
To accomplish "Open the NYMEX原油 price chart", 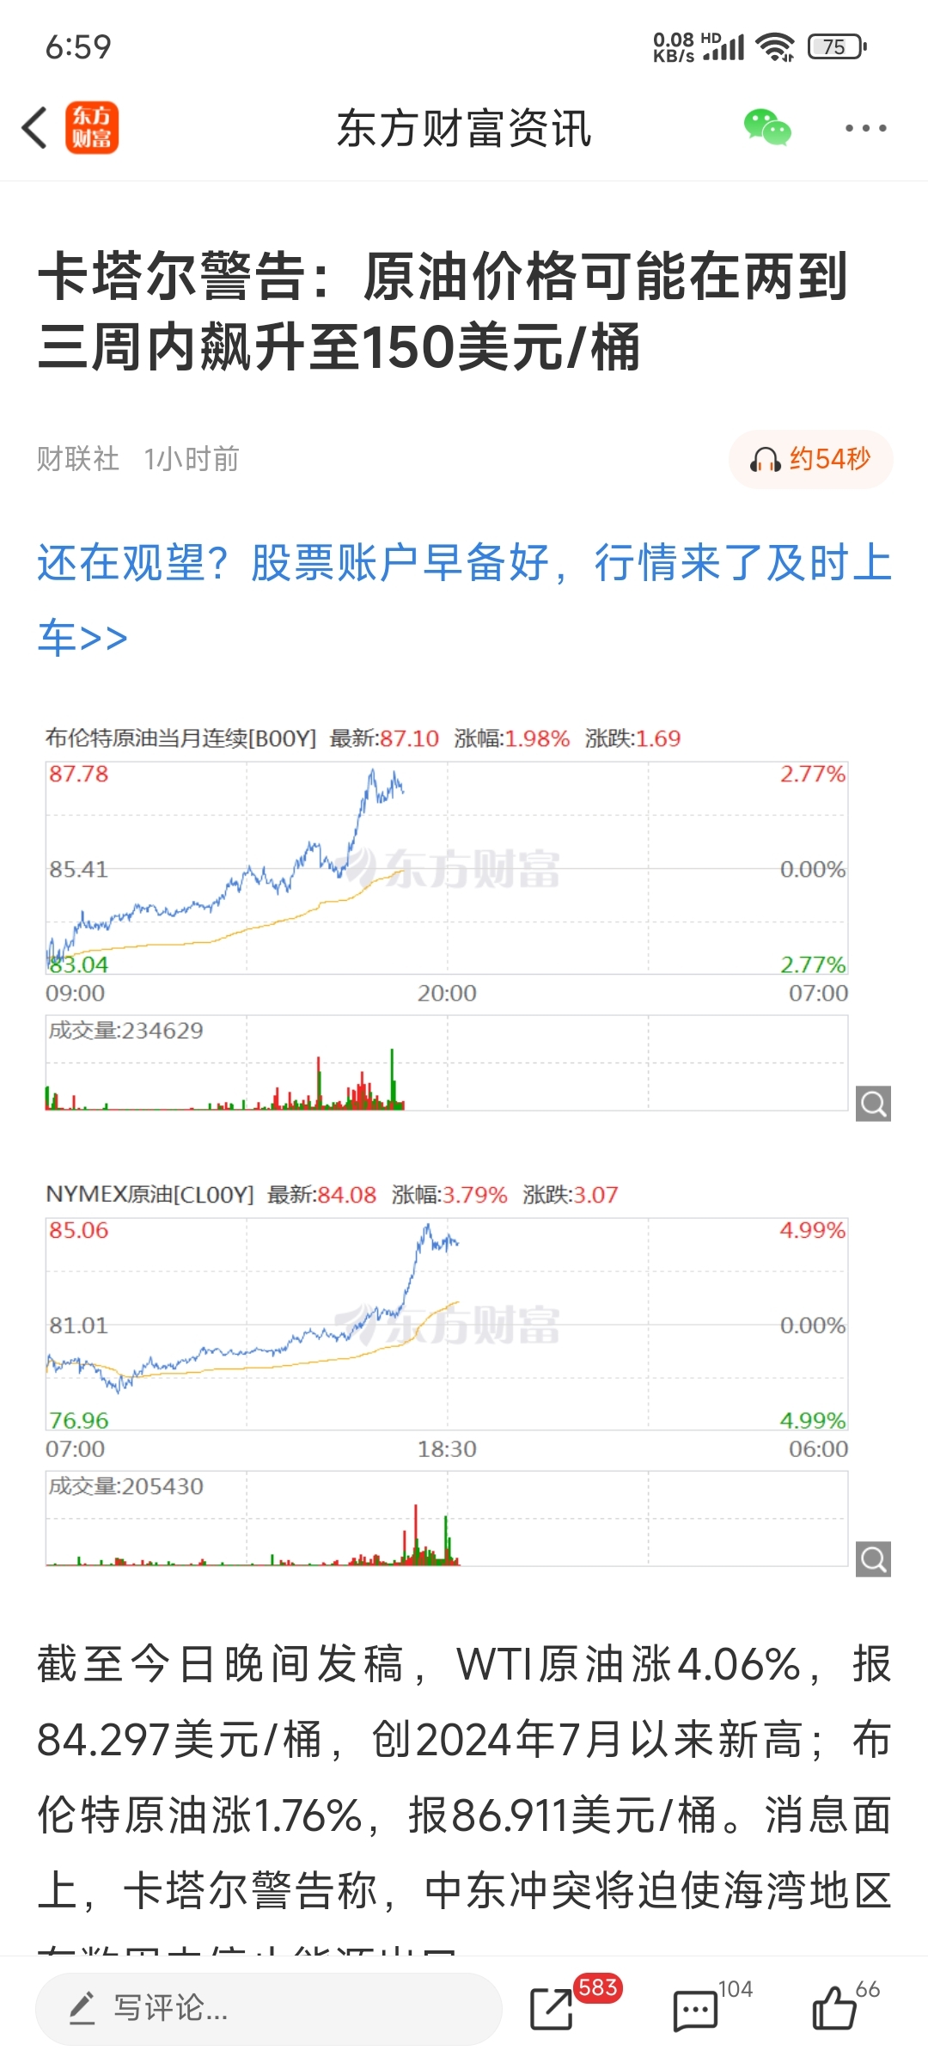I will click(x=447, y=1324).
